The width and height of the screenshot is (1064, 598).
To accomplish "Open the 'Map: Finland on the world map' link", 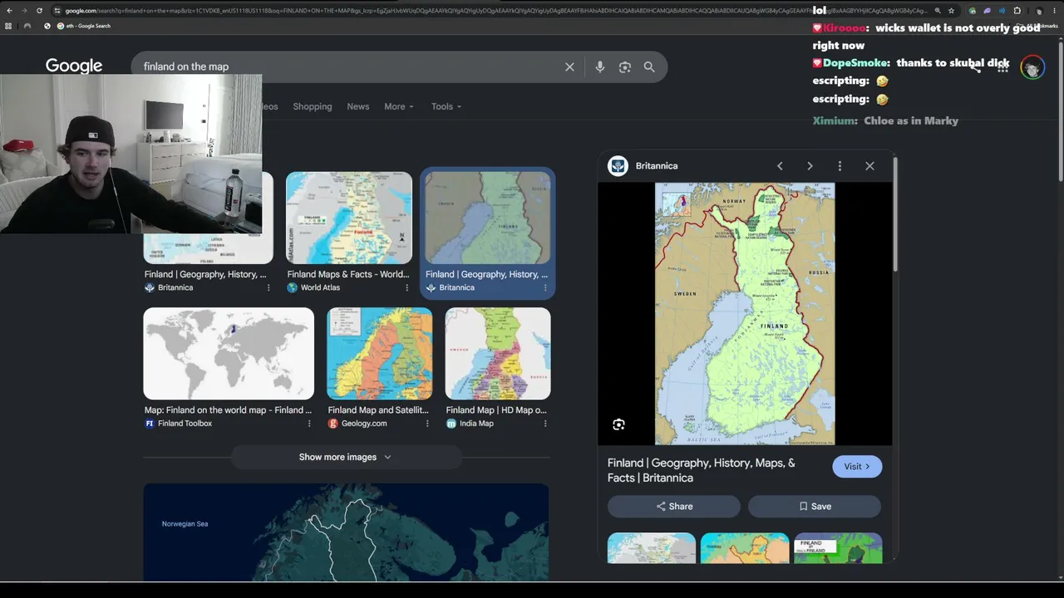I will tap(228, 410).
